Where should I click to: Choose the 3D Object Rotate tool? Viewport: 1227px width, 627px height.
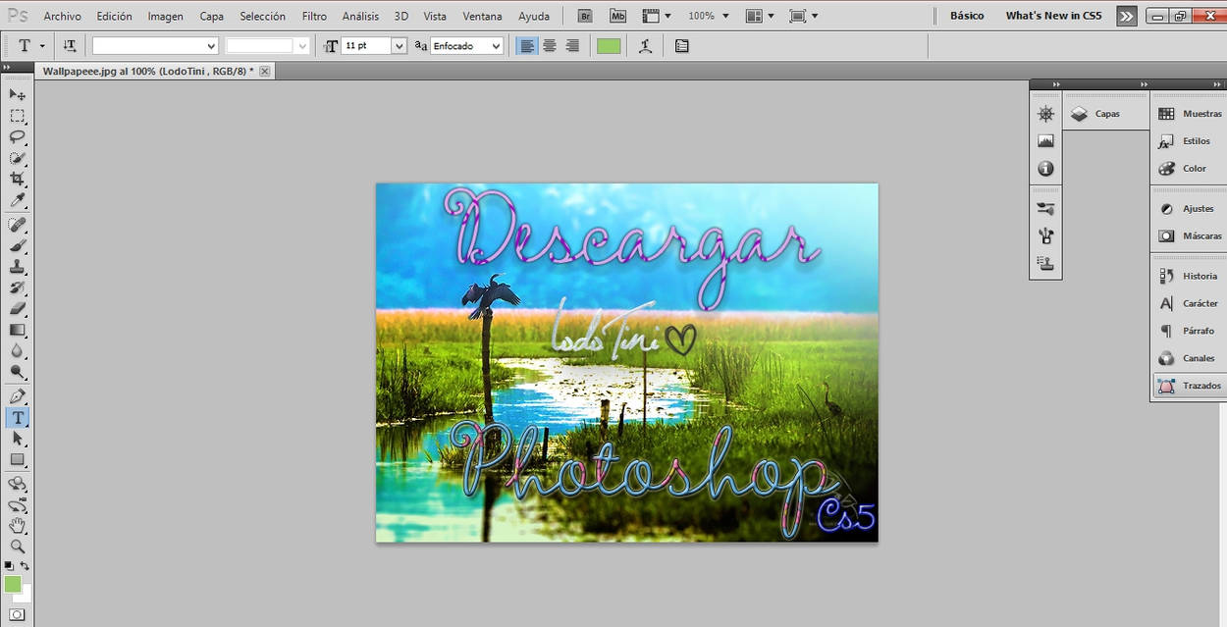point(18,484)
